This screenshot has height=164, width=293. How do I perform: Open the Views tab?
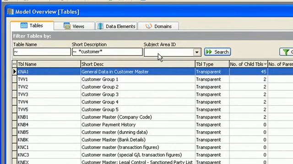[74, 26]
